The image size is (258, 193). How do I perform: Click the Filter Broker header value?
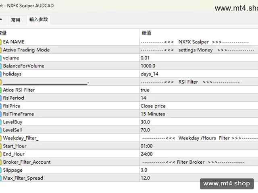pos(193,162)
